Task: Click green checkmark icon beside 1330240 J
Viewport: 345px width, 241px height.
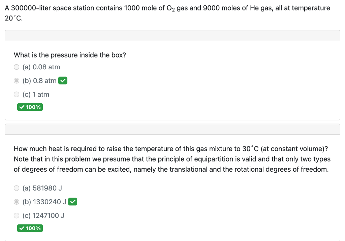Action: point(73,202)
